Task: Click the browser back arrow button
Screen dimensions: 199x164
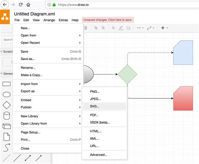Action: click(x=5, y=5)
